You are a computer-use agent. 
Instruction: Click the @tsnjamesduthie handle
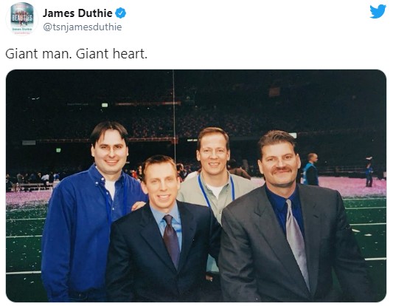83,27
